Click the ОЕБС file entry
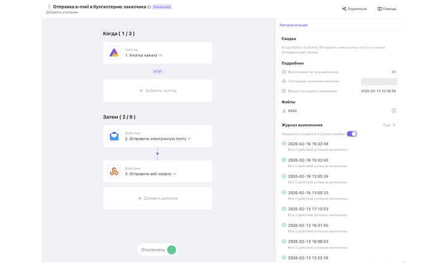Viewport: 443px width, 263px height. click(x=290, y=111)
